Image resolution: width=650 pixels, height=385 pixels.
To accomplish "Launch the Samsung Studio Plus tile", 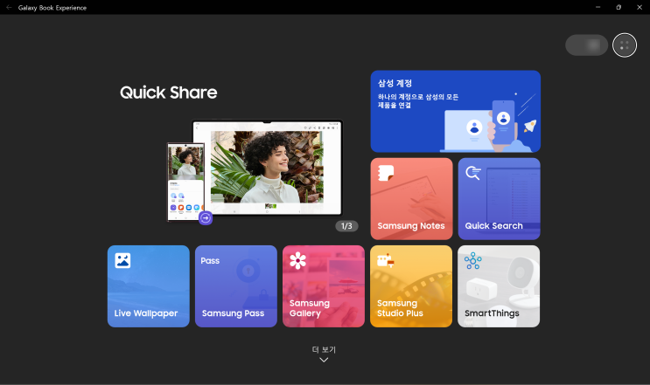I will [411, 286].
